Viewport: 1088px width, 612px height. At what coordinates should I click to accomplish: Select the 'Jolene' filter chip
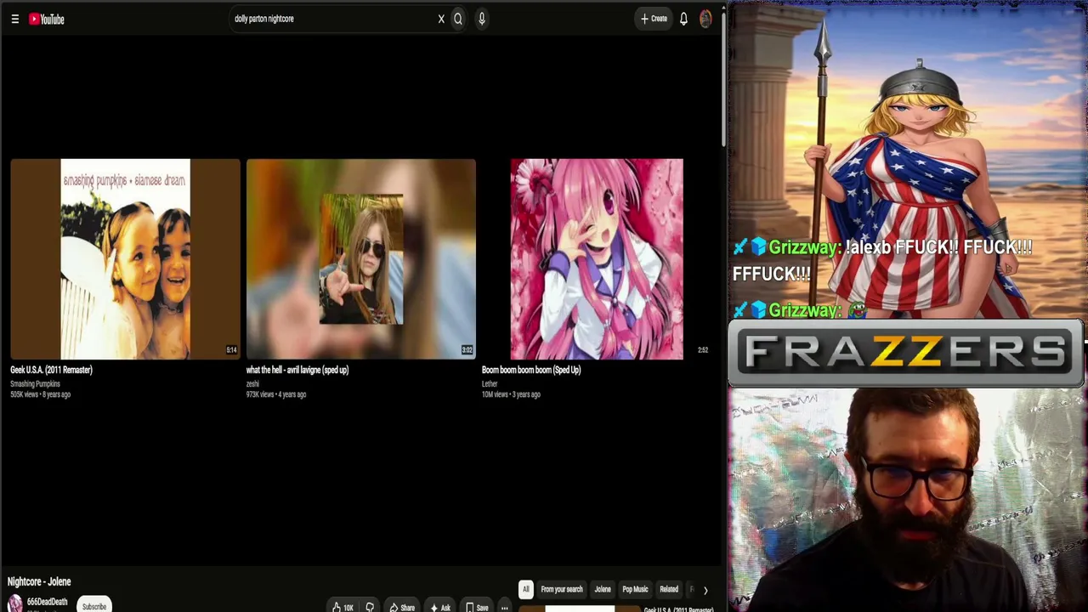pos(603,589)
